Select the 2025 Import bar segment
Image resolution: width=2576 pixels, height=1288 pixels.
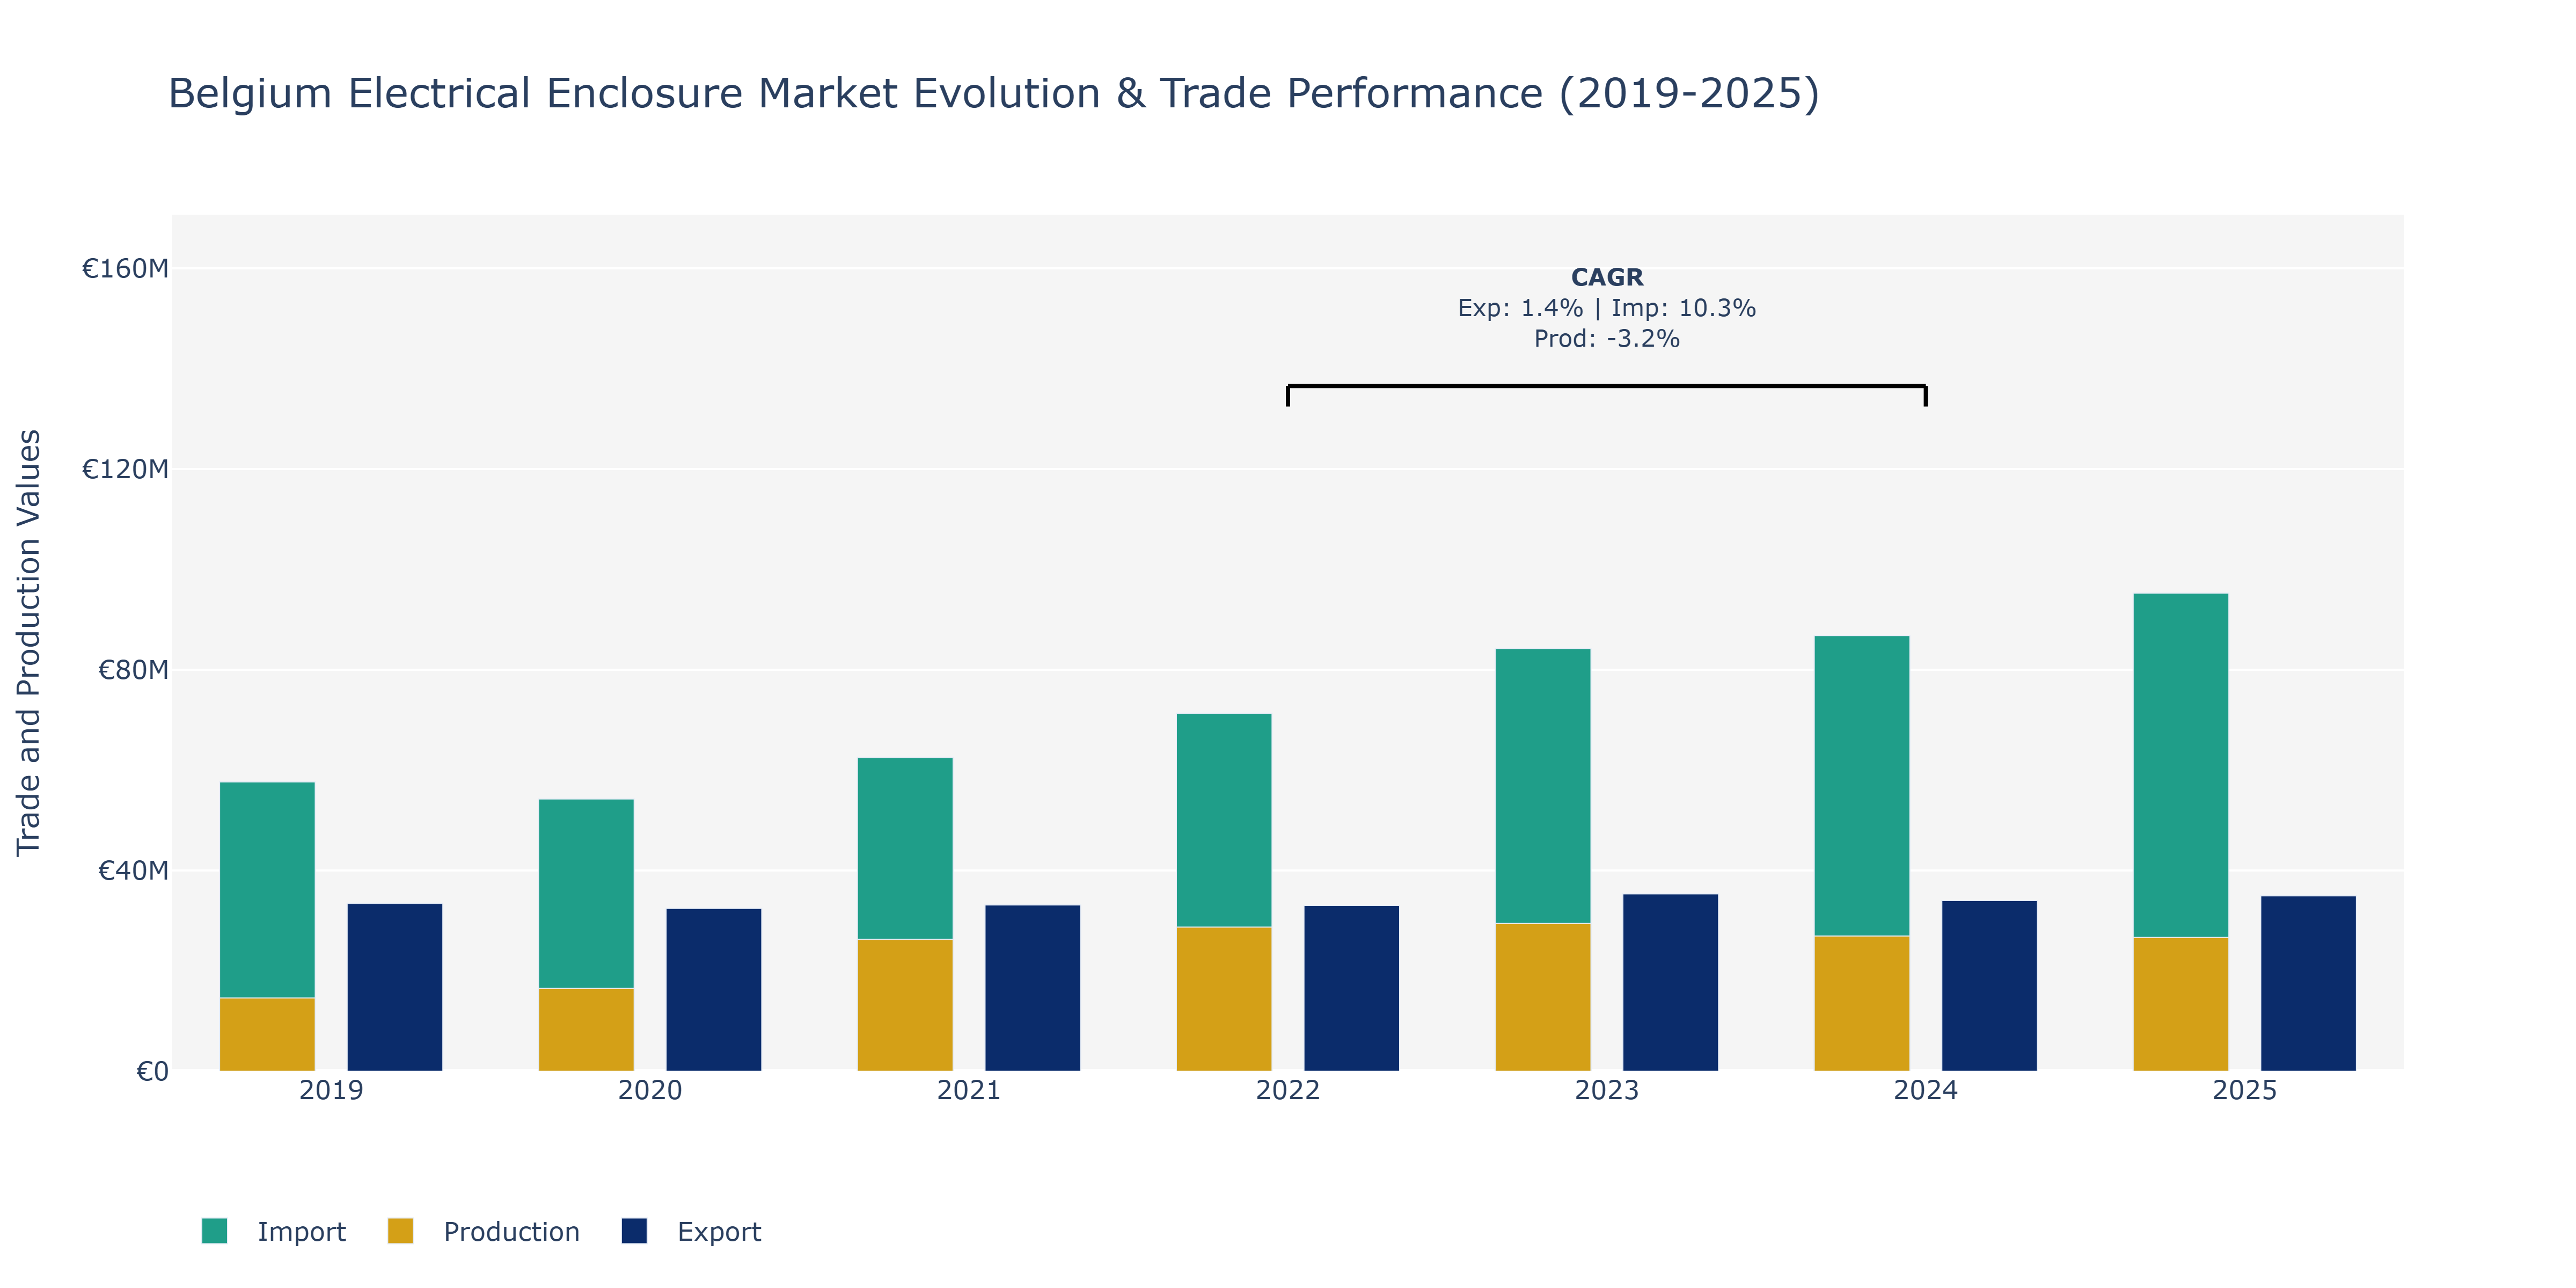point(2181,765)
